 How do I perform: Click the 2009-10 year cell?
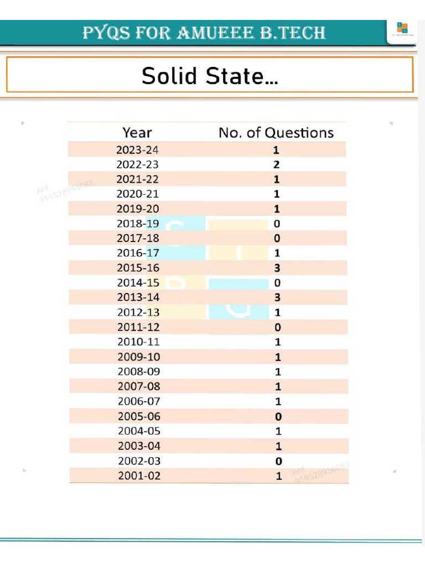pyautogui.click(x=138, y=357)
